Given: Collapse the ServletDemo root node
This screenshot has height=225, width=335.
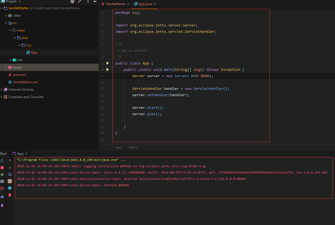Looking at the screenshot, I should [2, 8].
